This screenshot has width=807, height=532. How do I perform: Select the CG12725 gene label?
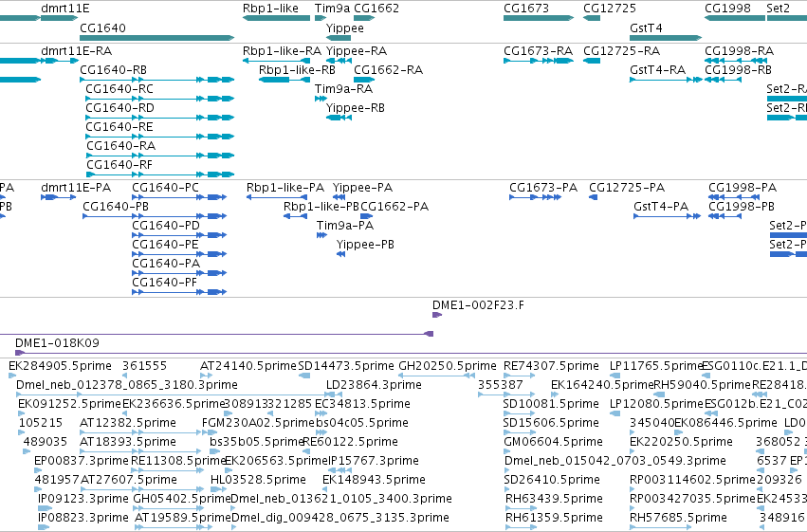pyautogui.click(x=610, y=9)
